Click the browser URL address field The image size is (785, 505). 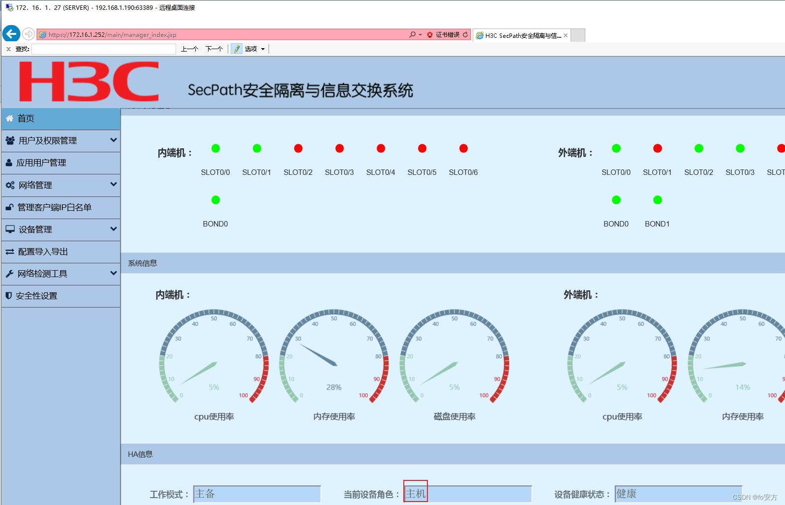[x=222, y=34]
